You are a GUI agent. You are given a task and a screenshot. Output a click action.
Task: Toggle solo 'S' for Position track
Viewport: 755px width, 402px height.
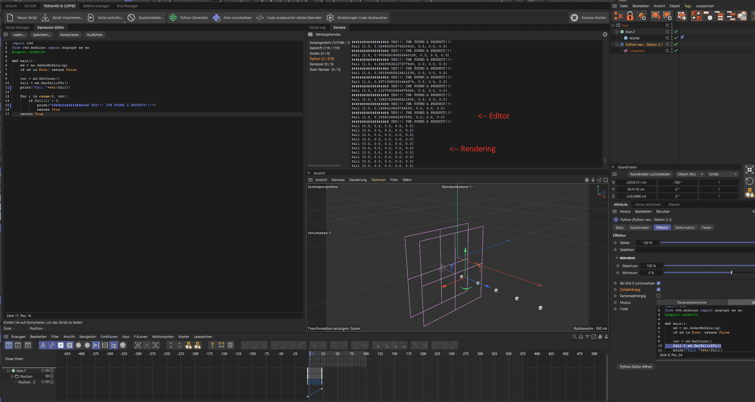[x=52, y=376]
